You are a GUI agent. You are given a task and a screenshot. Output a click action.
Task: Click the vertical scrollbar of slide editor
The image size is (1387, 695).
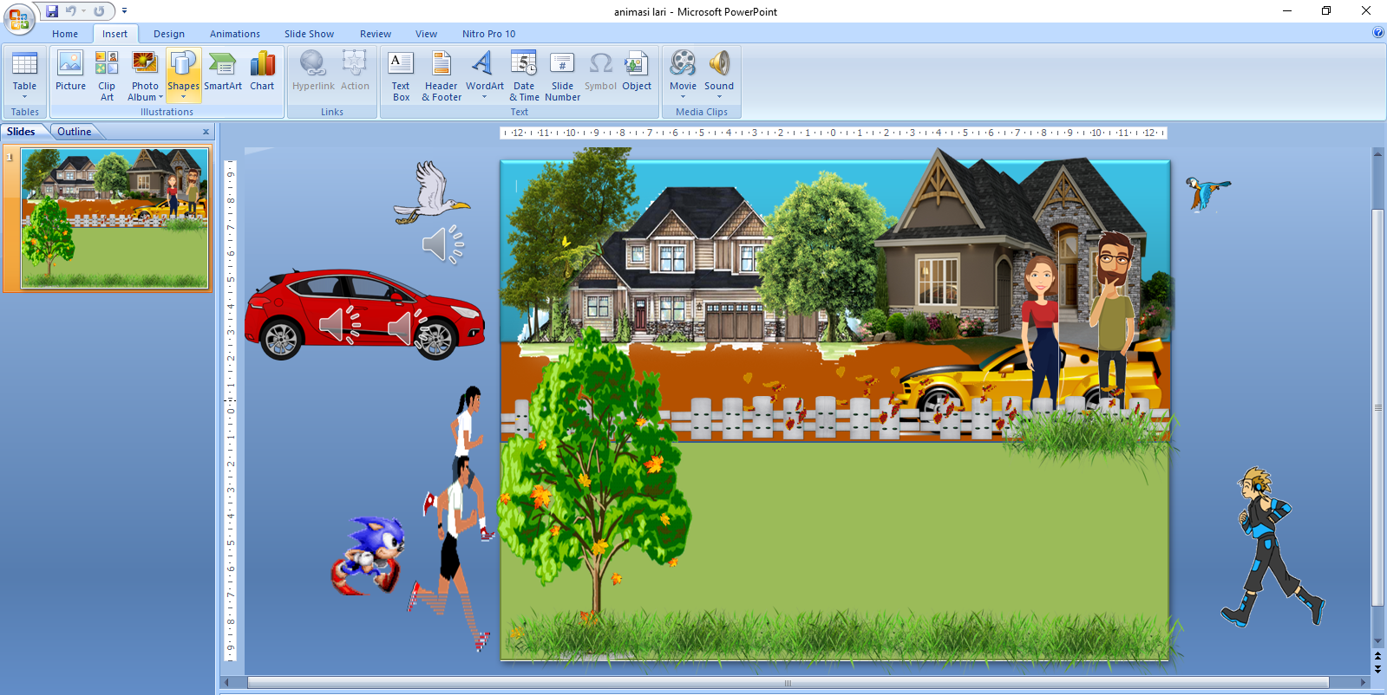click(1377, 407)
